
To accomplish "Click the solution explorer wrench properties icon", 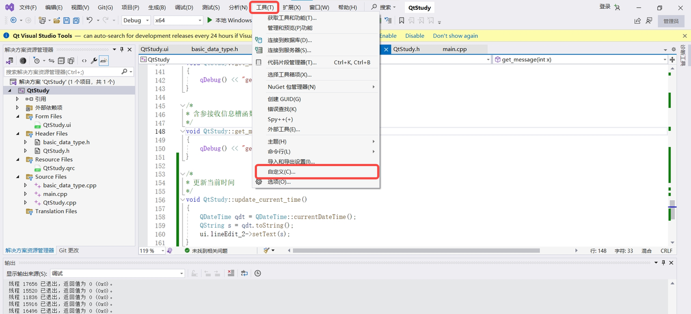I will click(93, 60).
